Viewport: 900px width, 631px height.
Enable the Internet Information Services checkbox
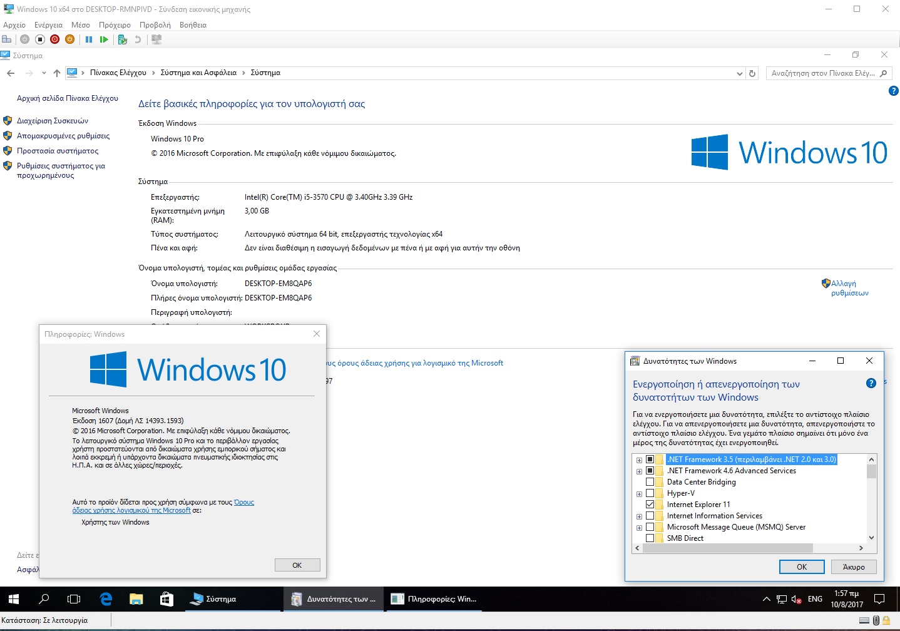[650, 516]
